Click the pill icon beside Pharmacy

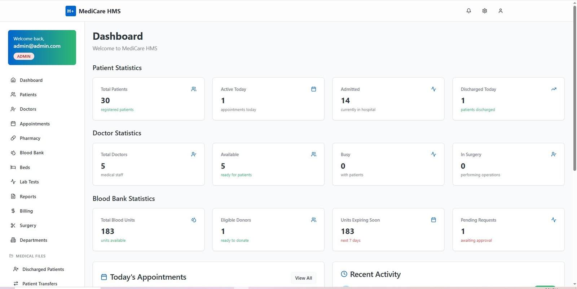13,138
